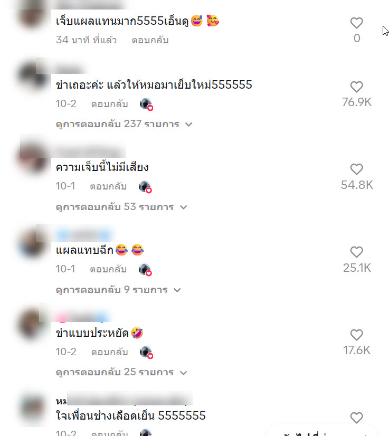Reply to the comment with 54.8K likes
389x436 pixels.
pos(108,186)
